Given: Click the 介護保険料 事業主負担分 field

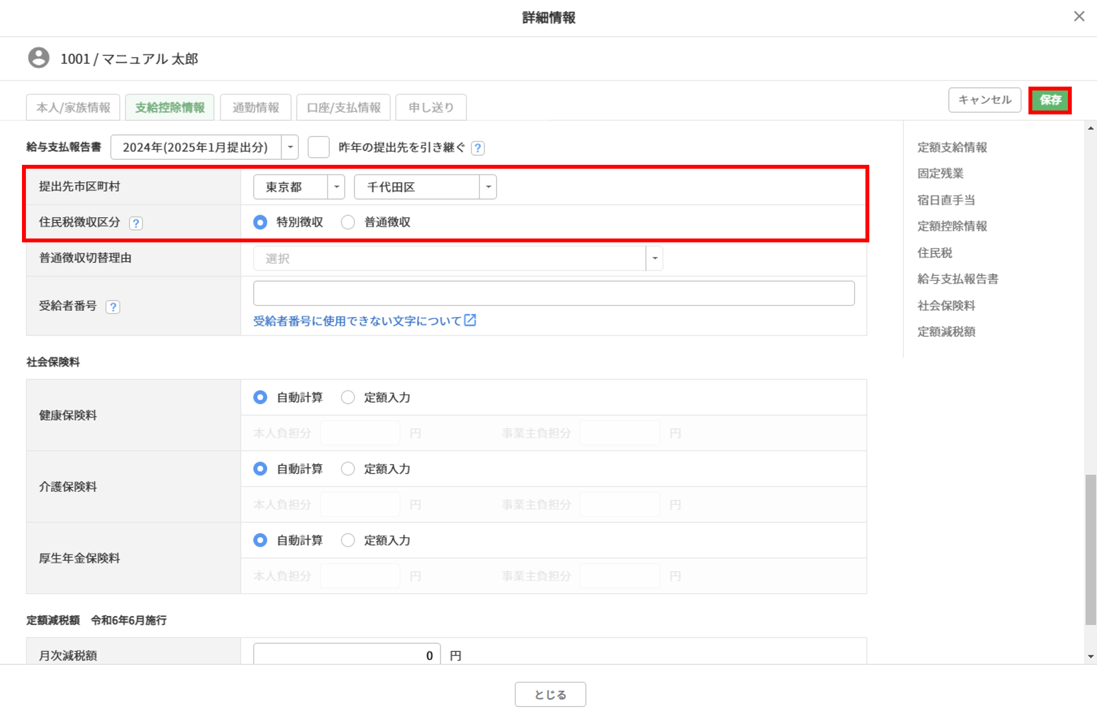Looking at the screenshot, I should click(x=620, y=504).
